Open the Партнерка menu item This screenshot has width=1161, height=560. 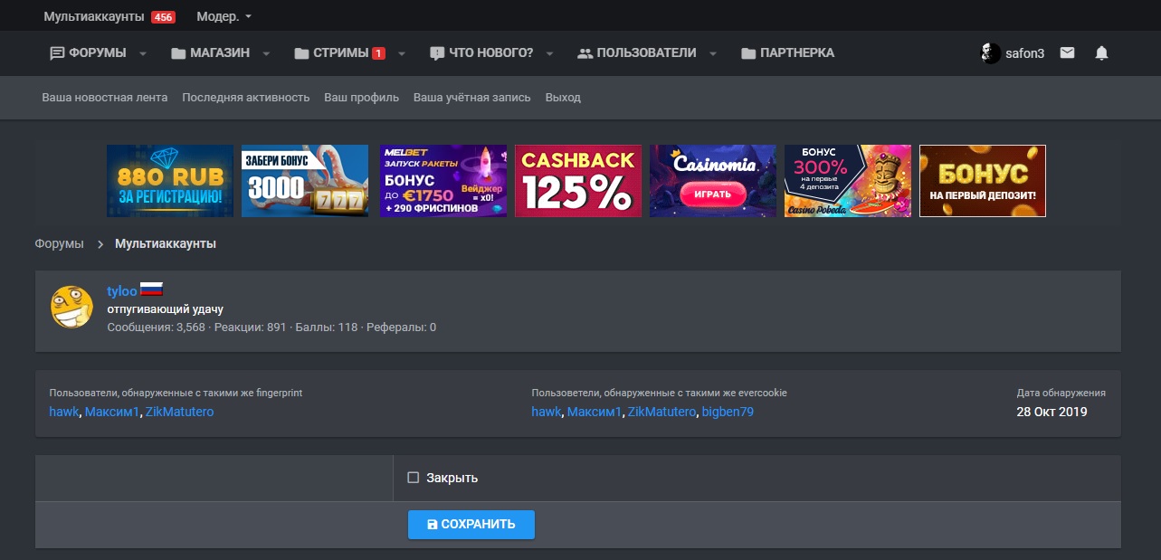787,53
